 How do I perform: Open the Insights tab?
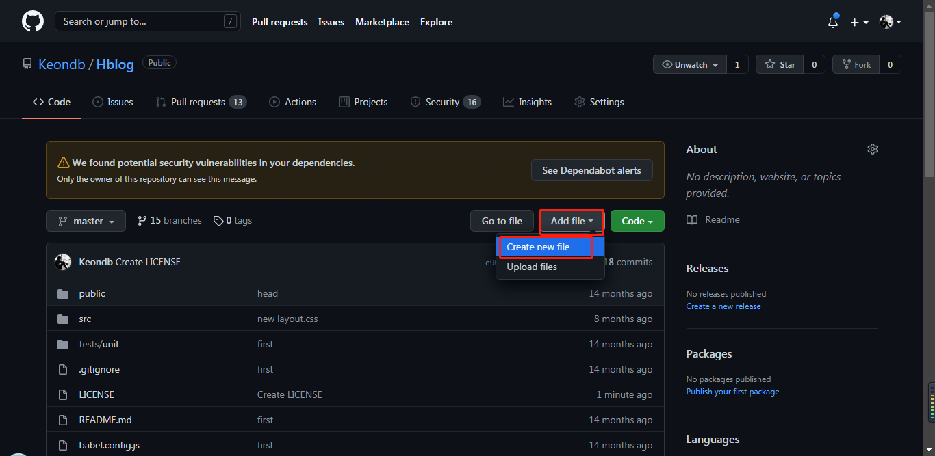pos(527,102)
